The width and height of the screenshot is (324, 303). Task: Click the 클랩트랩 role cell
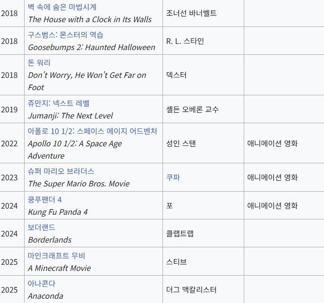tap(203, 234)
